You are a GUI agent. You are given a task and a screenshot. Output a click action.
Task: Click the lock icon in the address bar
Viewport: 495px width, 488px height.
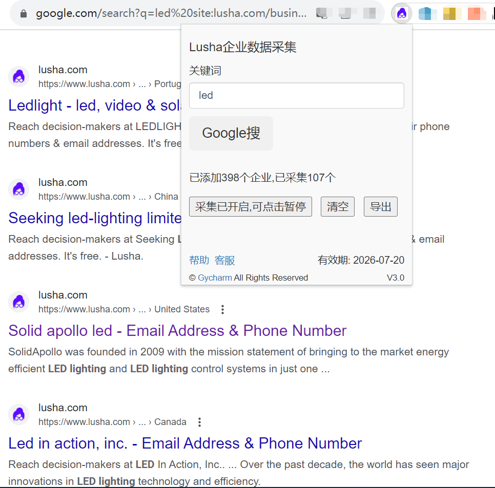click(x=24, y=13)
